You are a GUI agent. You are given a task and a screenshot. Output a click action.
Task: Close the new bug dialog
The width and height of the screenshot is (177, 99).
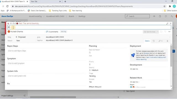tap(171, 23)
